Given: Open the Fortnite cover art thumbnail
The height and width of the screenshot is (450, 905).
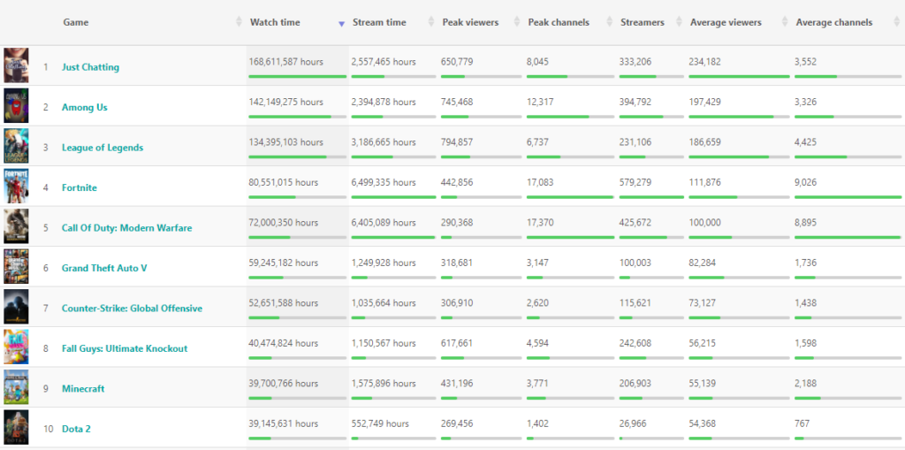Looking at the screenshot, I should coord(16,186).
